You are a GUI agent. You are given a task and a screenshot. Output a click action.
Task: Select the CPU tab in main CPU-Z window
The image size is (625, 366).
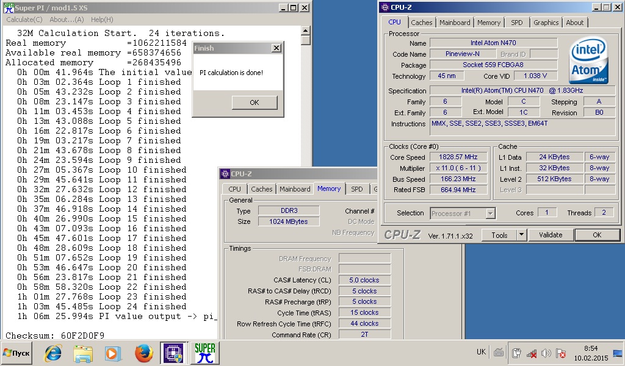[x=395, y=23]
